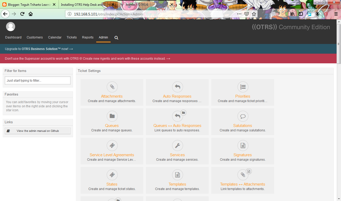341x201 pixels.
Task: Click the Just start typing to filter field
Action: tap(37, 80)
